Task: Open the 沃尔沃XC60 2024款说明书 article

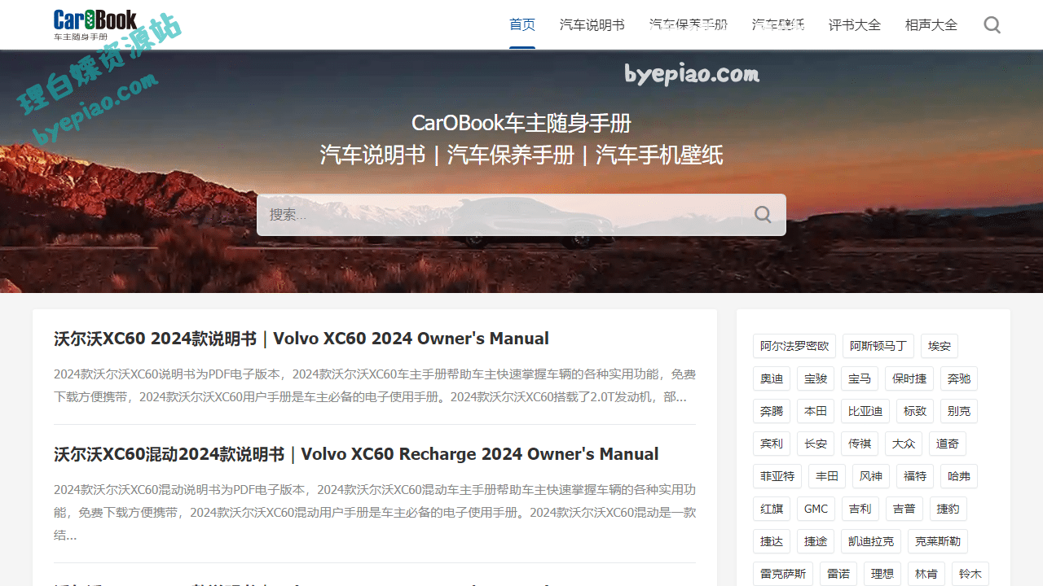Action: click(x=301, y=339)
